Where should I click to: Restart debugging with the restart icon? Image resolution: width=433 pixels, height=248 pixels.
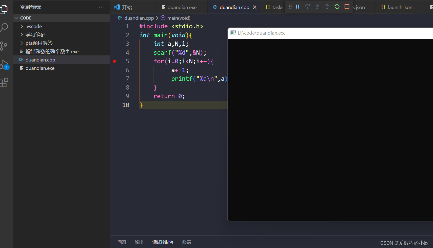(x=337, y=7)
